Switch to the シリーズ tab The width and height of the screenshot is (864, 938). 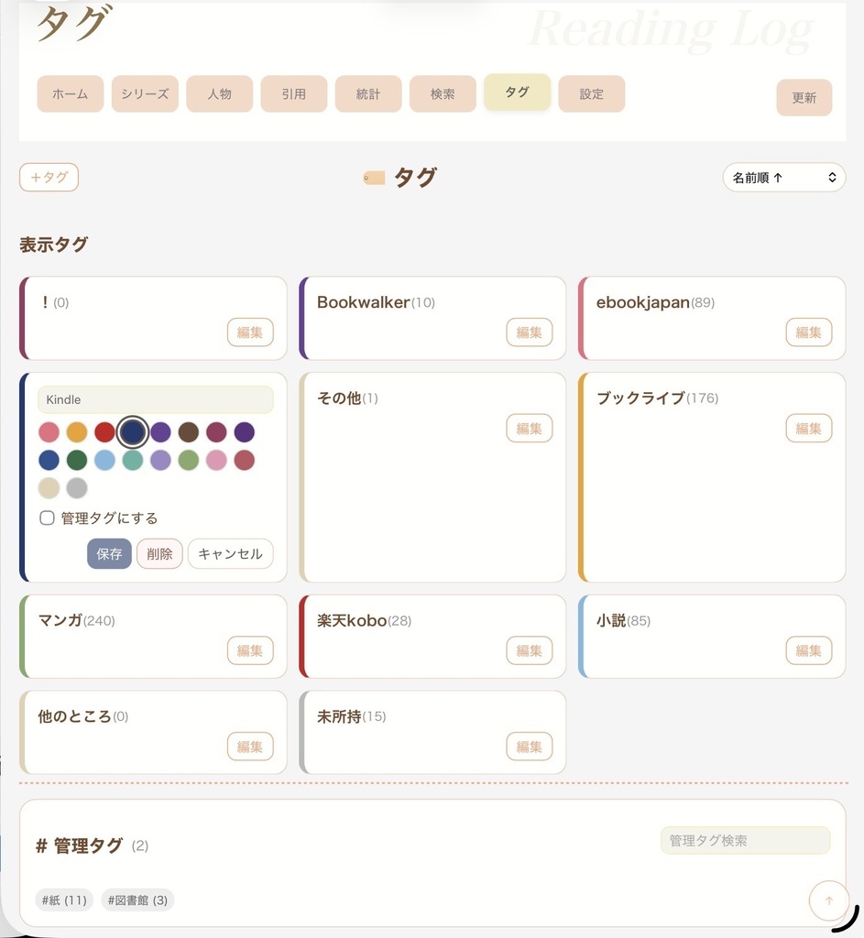pos(145,94)
